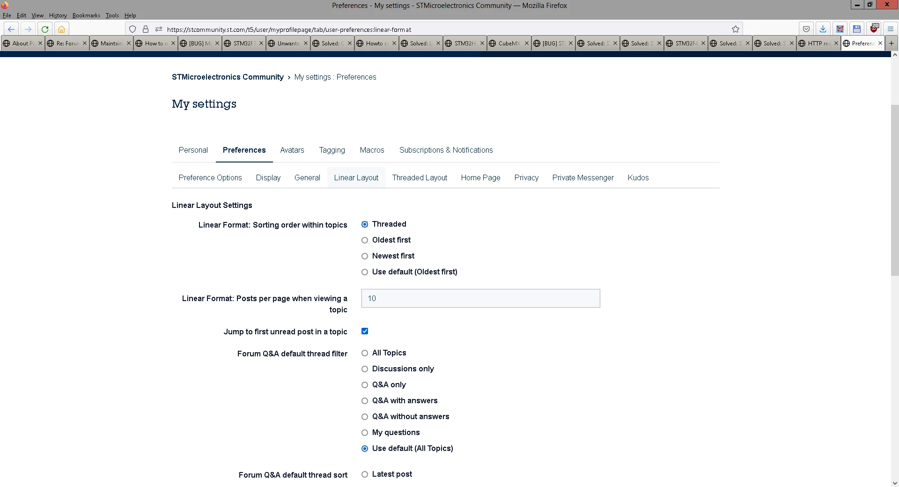Image resolution: width=899 pixels, height=487 pixels.
Task: Close the HTTP req browser tab
Action: point(836,43)
